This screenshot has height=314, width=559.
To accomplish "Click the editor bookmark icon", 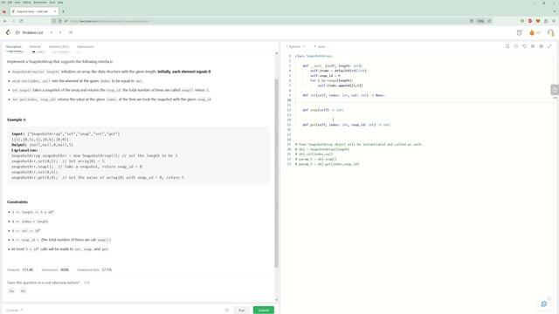I will pos(507,46).
